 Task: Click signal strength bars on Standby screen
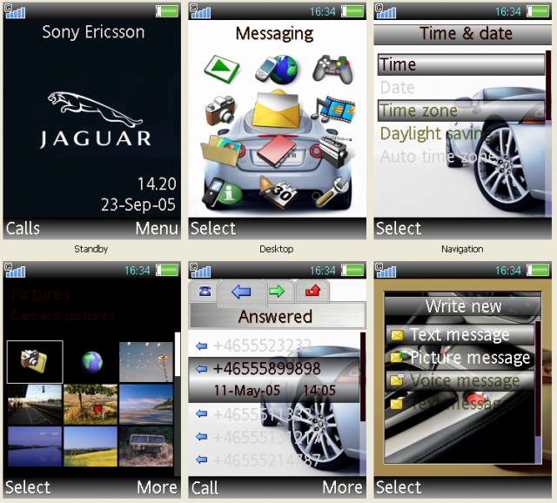15,11
